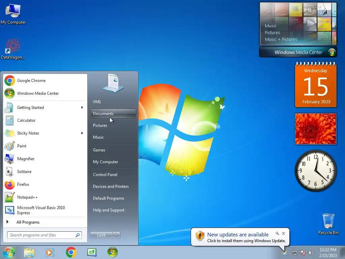Viewport: 345px width, 259px height.
Task: Open Windows Explorer in taskbar
Action: (29, 252)
